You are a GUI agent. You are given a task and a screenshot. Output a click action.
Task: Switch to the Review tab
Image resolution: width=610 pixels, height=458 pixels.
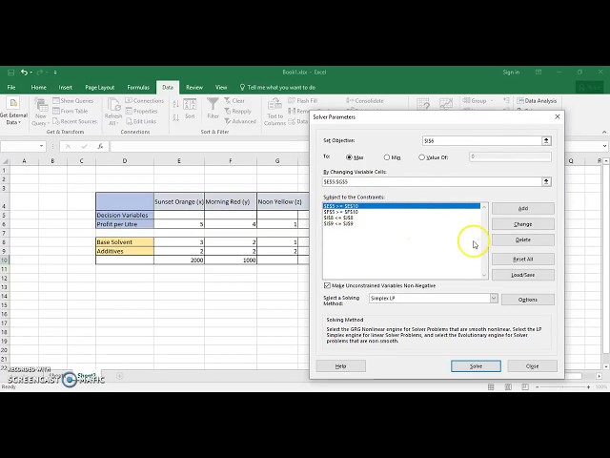194,87
